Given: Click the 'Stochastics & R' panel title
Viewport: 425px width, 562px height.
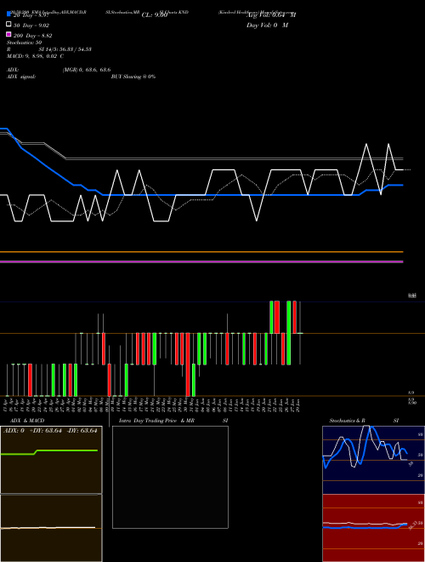Looking at the screenshot, I should click(x=348, y=421).
